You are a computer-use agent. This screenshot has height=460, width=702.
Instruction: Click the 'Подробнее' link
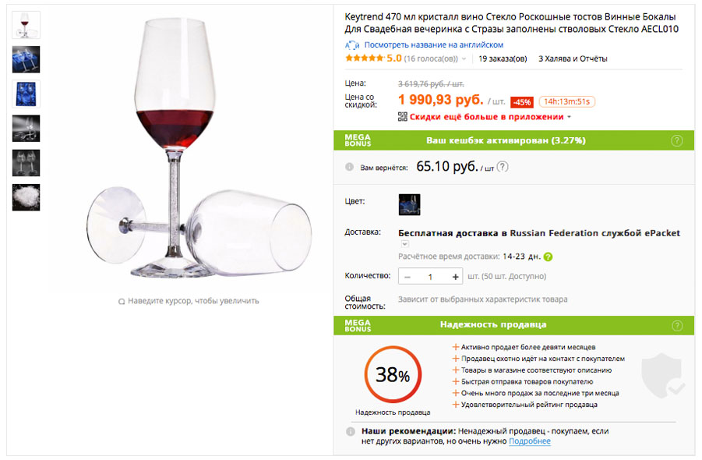point(530,441)
